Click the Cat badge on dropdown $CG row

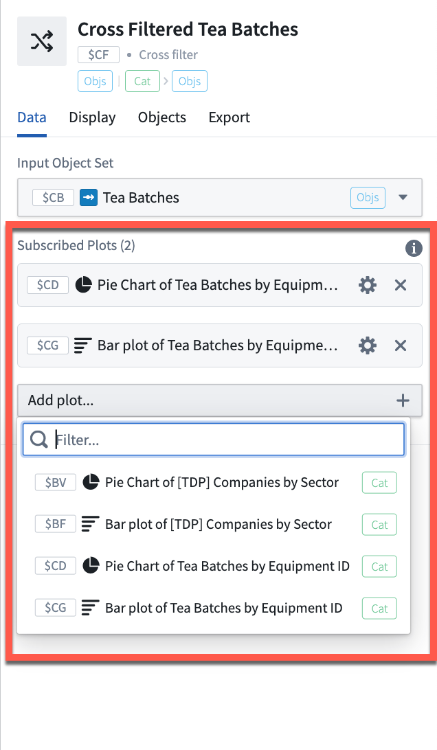coord(379,609)
